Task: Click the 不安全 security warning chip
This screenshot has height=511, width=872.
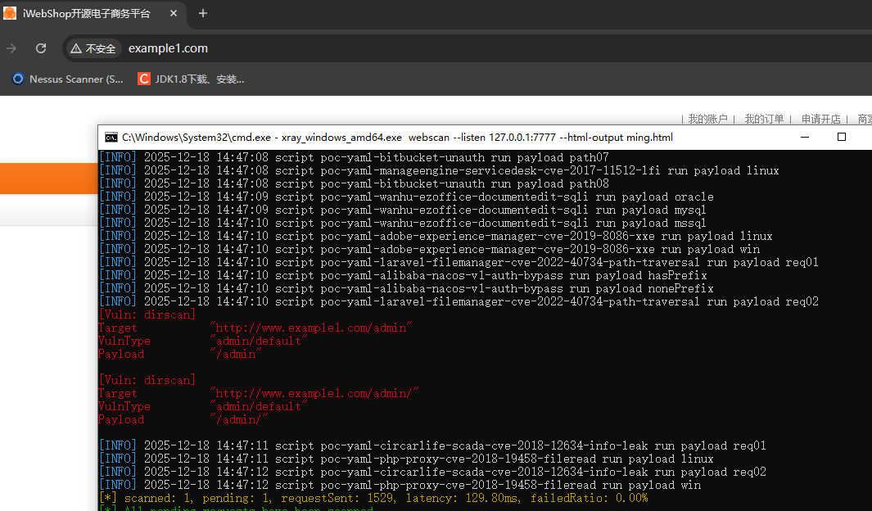Action: (x=93, y=49)
